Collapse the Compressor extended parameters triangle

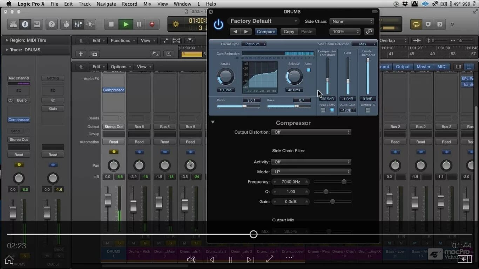click(x=212, y=122)
